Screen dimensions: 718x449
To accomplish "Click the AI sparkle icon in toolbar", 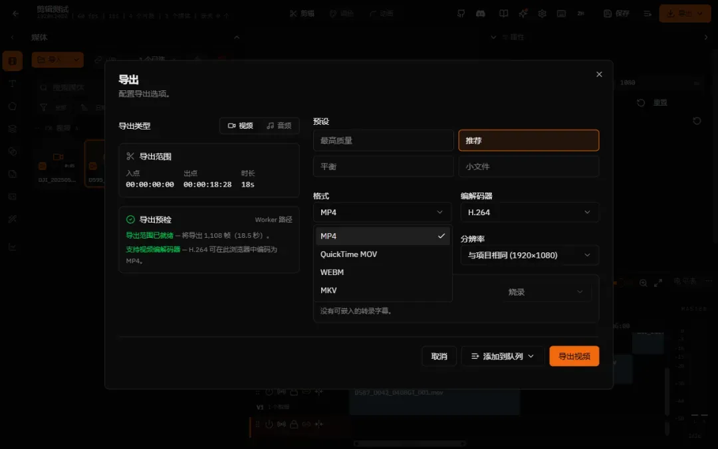I will (x=523, y=14).
